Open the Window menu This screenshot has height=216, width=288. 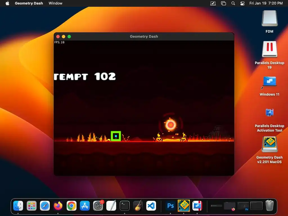pos(55,3)
